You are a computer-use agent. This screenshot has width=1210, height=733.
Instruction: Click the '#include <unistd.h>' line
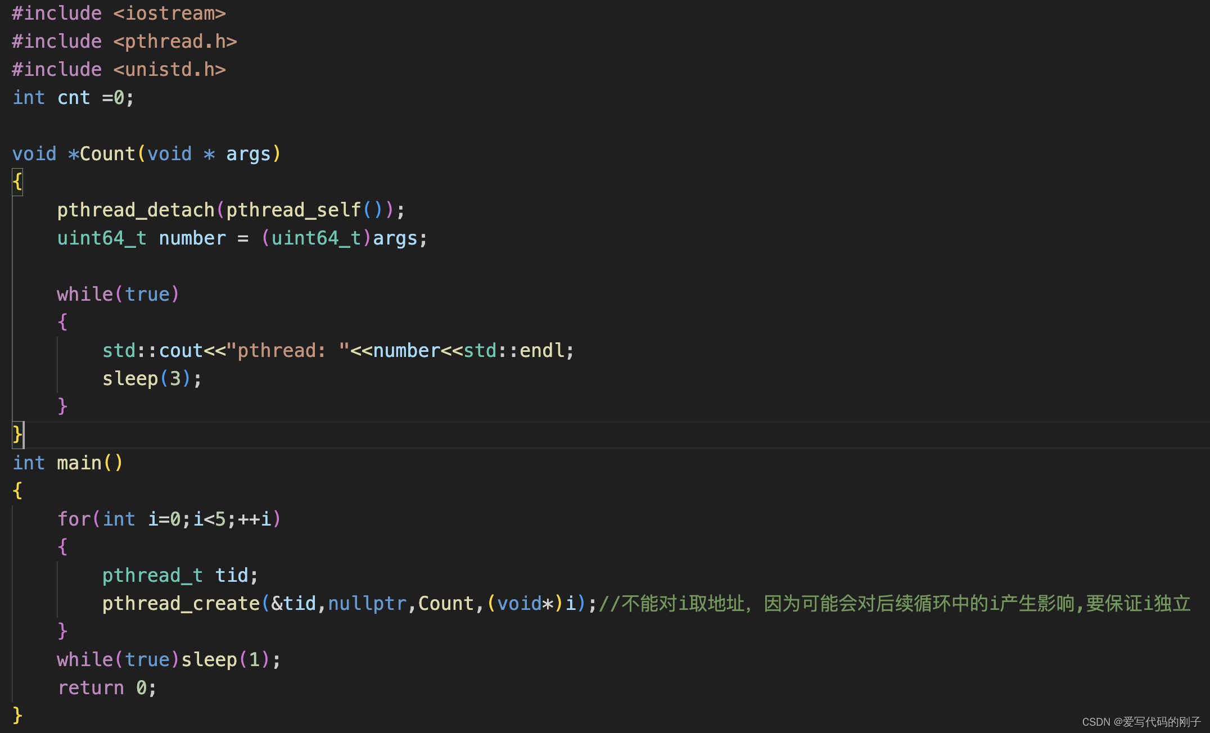[x=119, y=70]
